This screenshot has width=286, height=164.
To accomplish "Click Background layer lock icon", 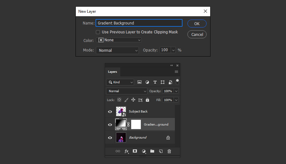I will click(x=168, y=138).
